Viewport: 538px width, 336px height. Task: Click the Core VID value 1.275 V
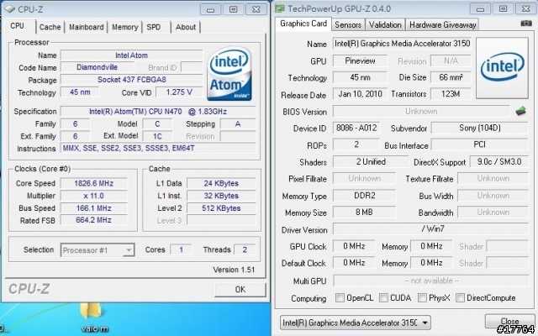point(179,92)
